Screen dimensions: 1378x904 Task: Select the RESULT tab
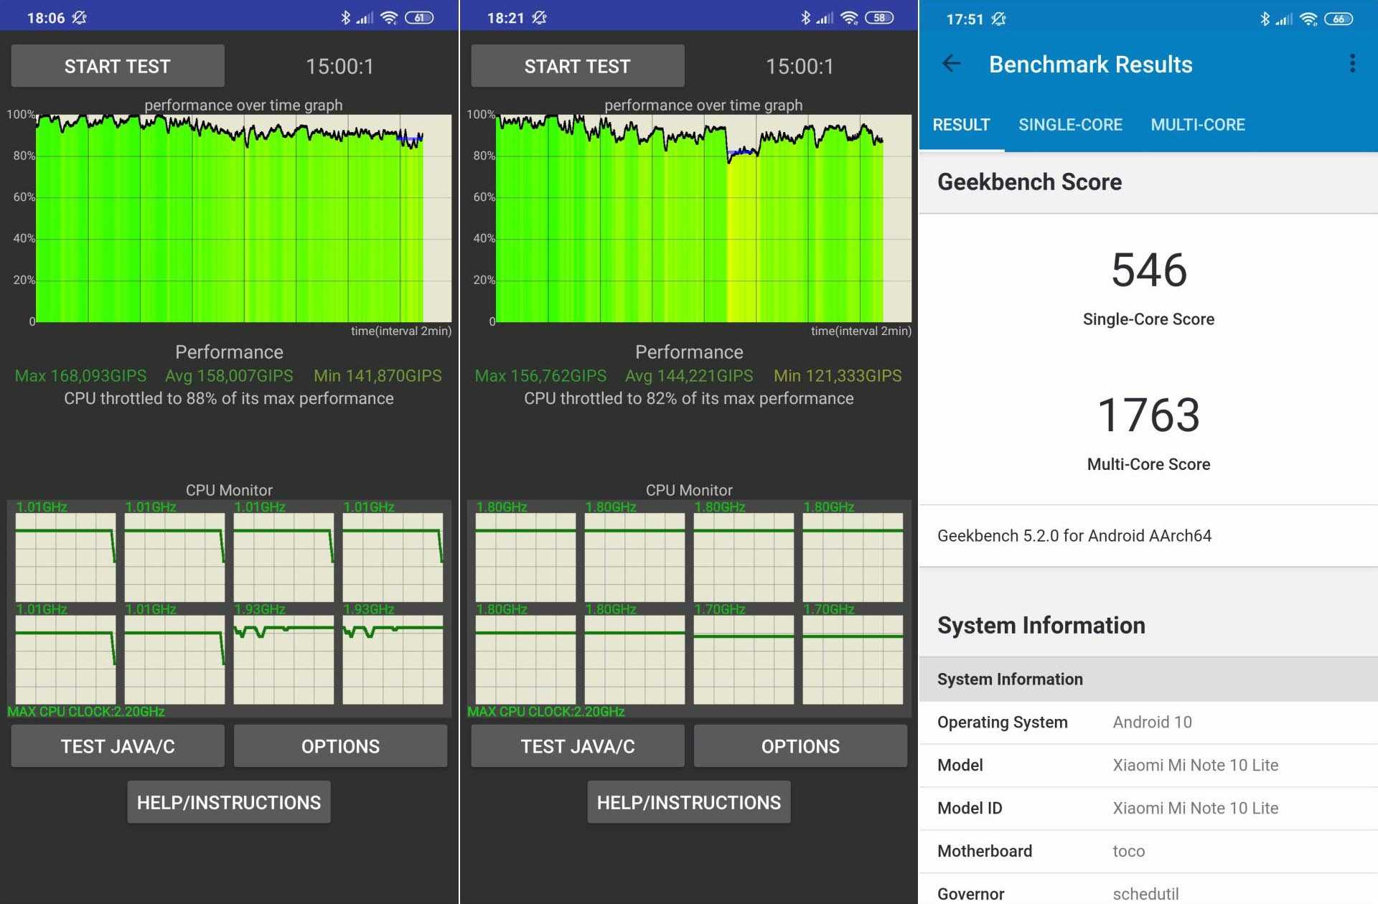[x=961, y=125]
